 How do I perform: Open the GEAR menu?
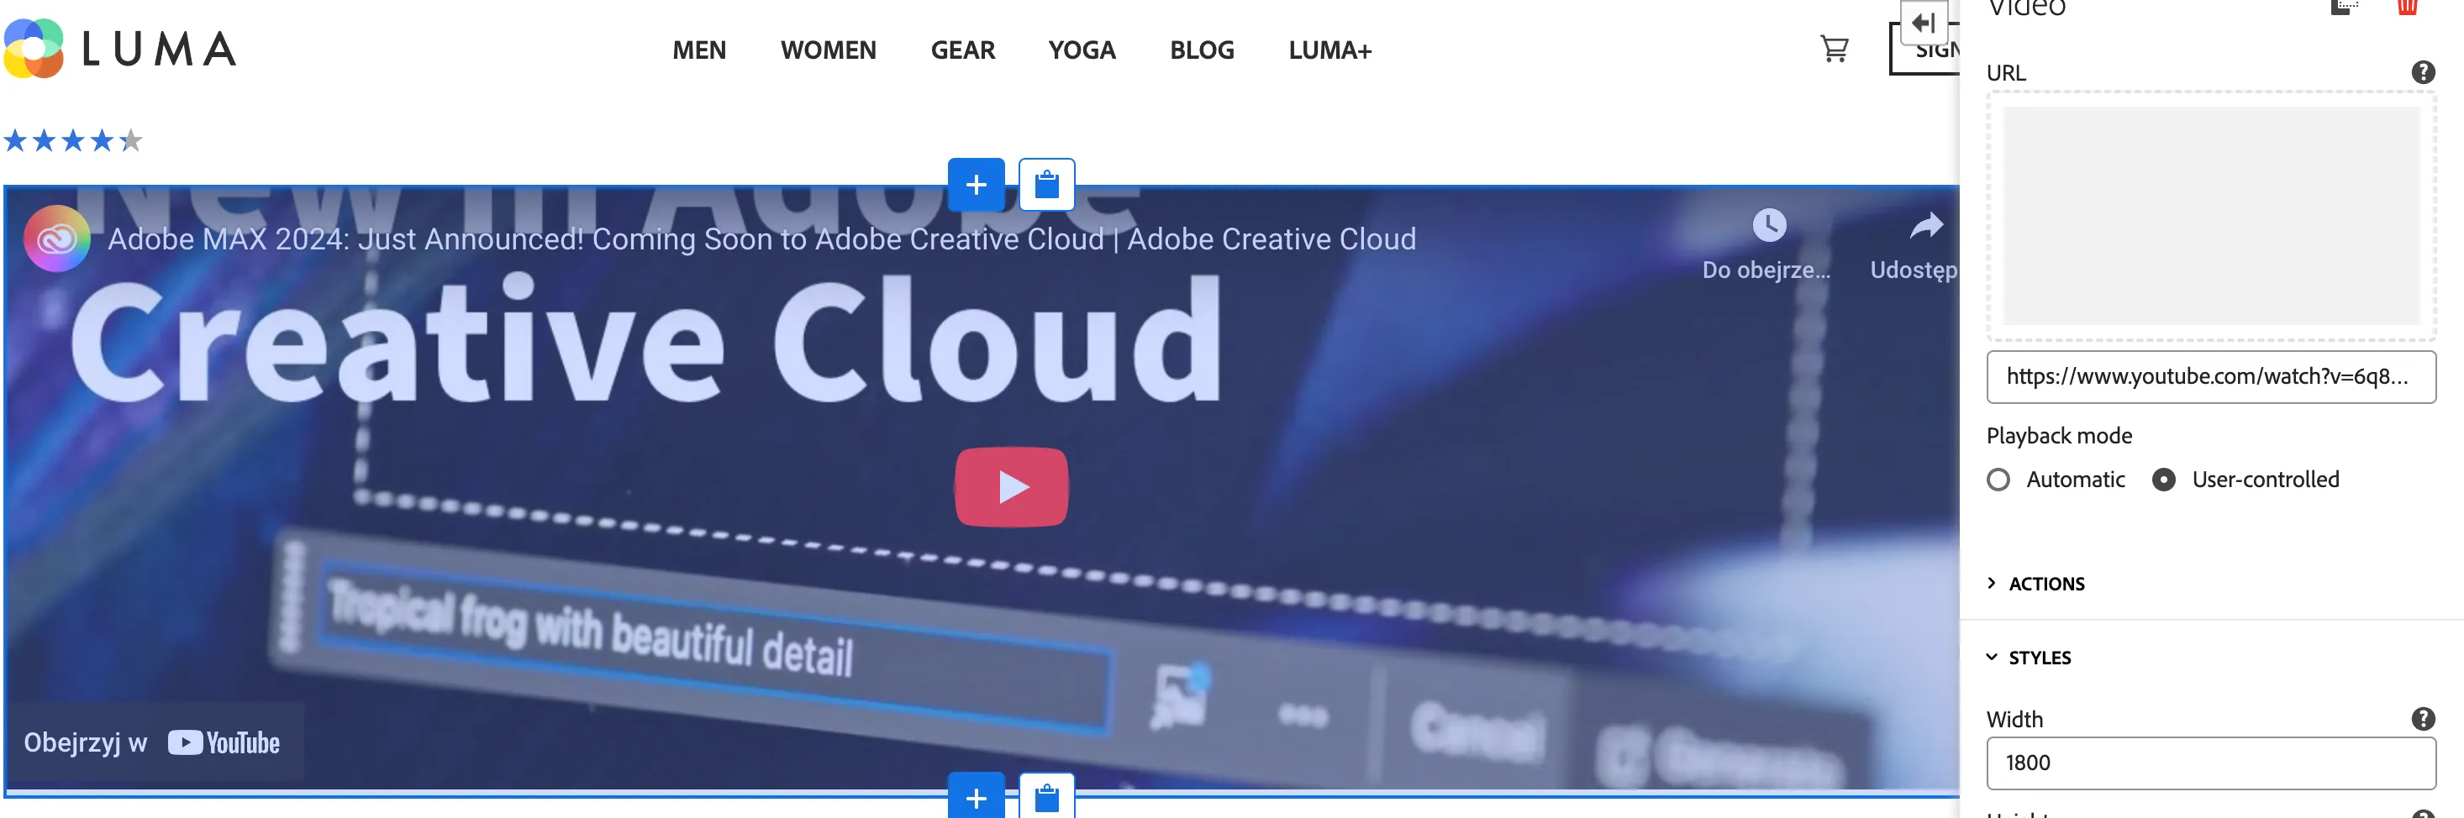pos(962,50)
